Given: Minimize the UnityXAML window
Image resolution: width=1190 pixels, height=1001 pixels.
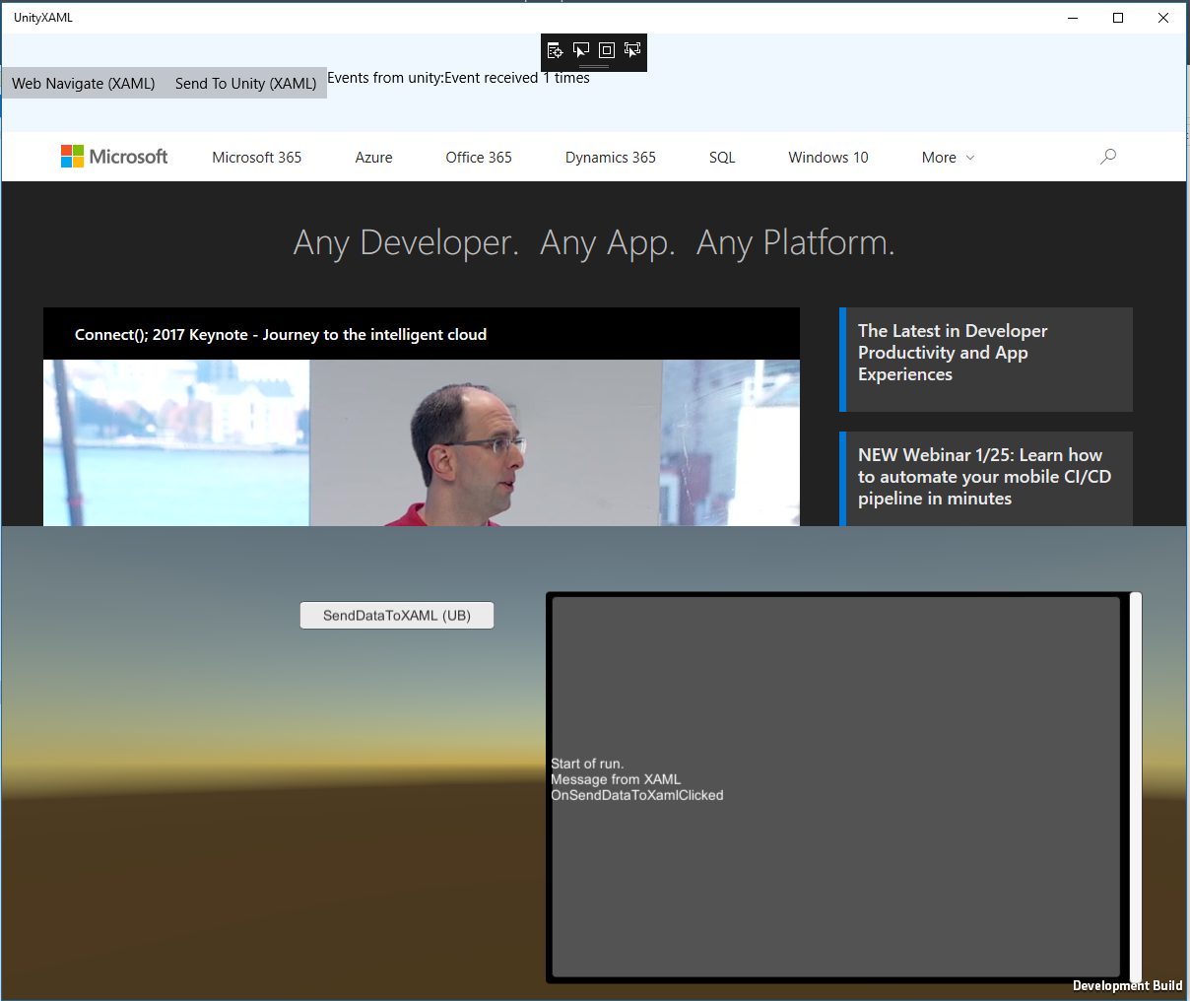Looking at the screenshot, I should coord(1073,18).
